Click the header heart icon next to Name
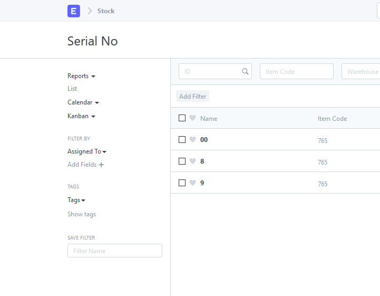Screen dimensions: 380x296 pos(193,118)
